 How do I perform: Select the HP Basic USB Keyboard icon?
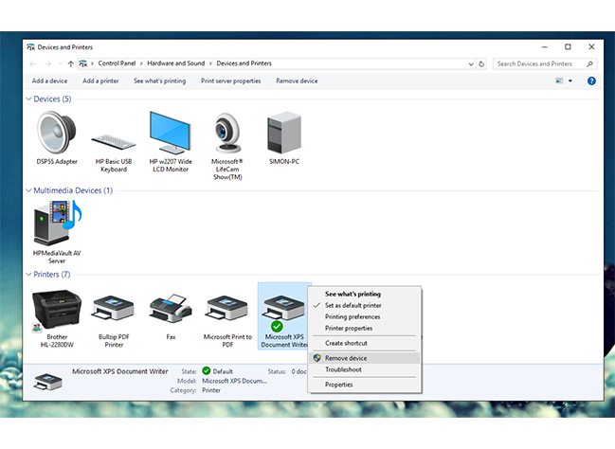(114, 153)
